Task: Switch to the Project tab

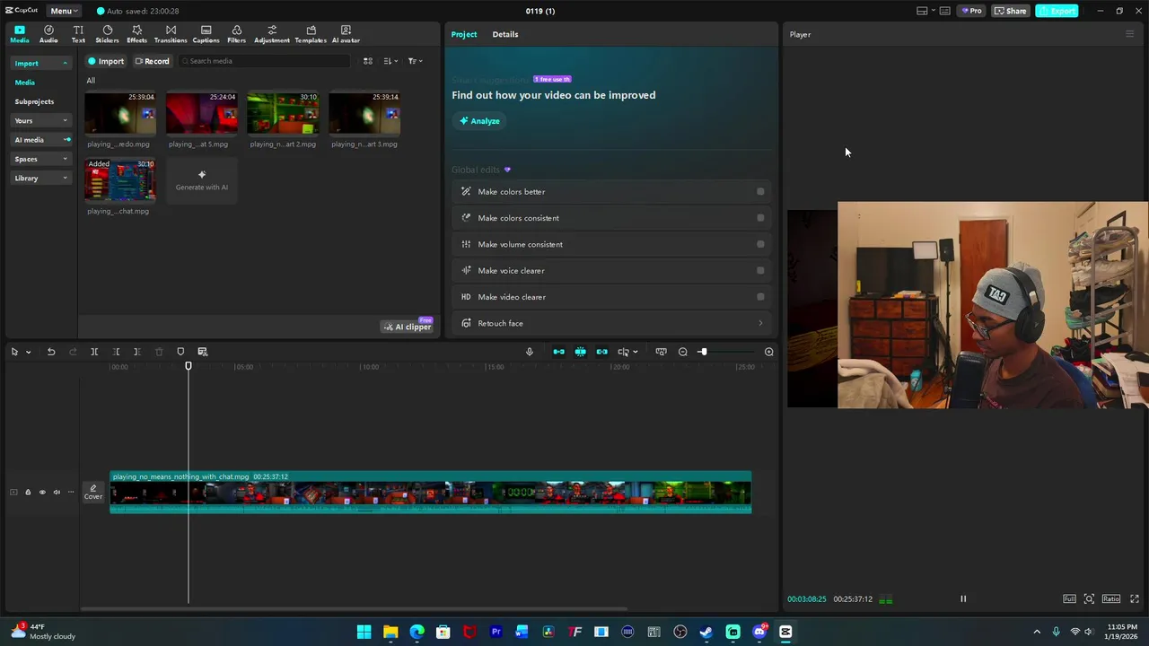Action: coord(464,34)
